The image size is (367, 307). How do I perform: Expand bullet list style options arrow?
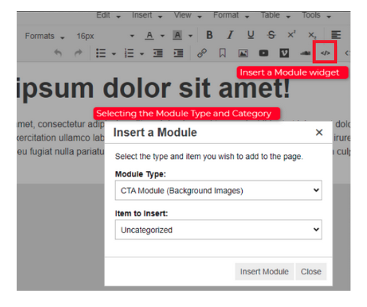(114, 54)
